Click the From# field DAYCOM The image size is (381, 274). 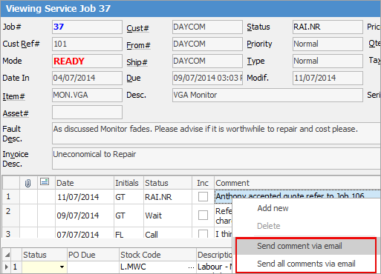(207, 44)
